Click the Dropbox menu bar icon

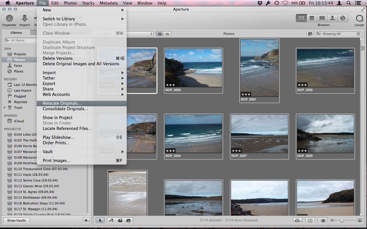[260, 3]
